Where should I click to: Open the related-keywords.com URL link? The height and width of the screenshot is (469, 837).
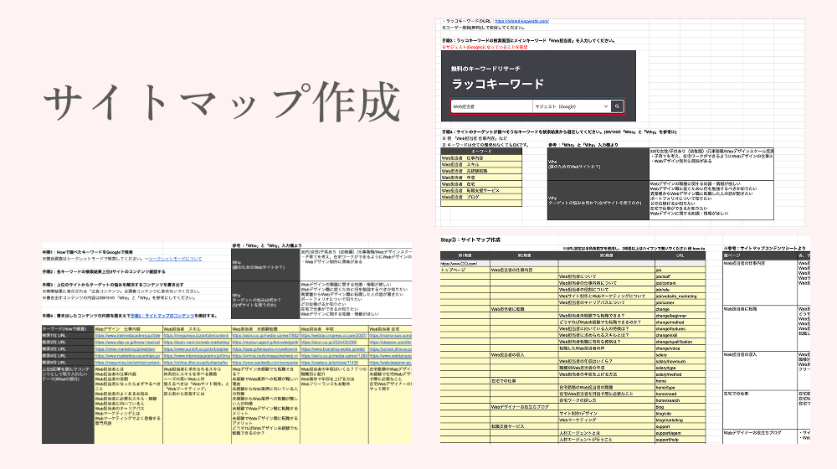coord(521,22)
